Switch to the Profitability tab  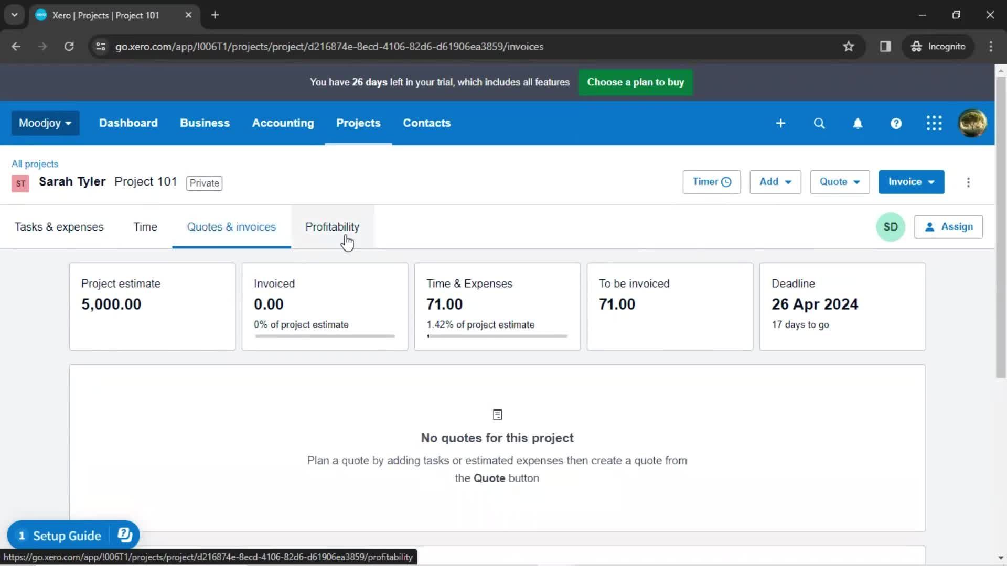click(x=332, y=227)
